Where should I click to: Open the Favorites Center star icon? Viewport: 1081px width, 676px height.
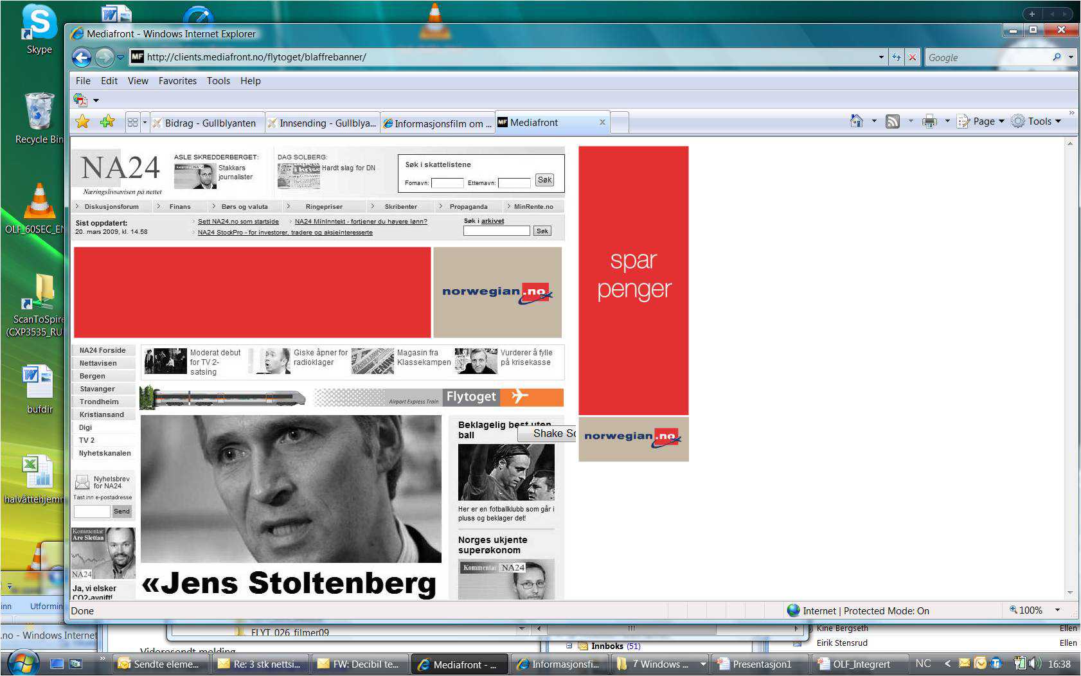(x=83, y=121)
